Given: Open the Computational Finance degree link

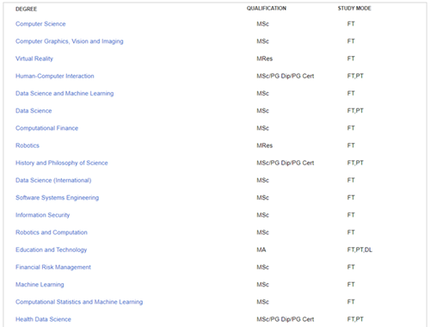Looking at the screenshot, I should (46, 128).
